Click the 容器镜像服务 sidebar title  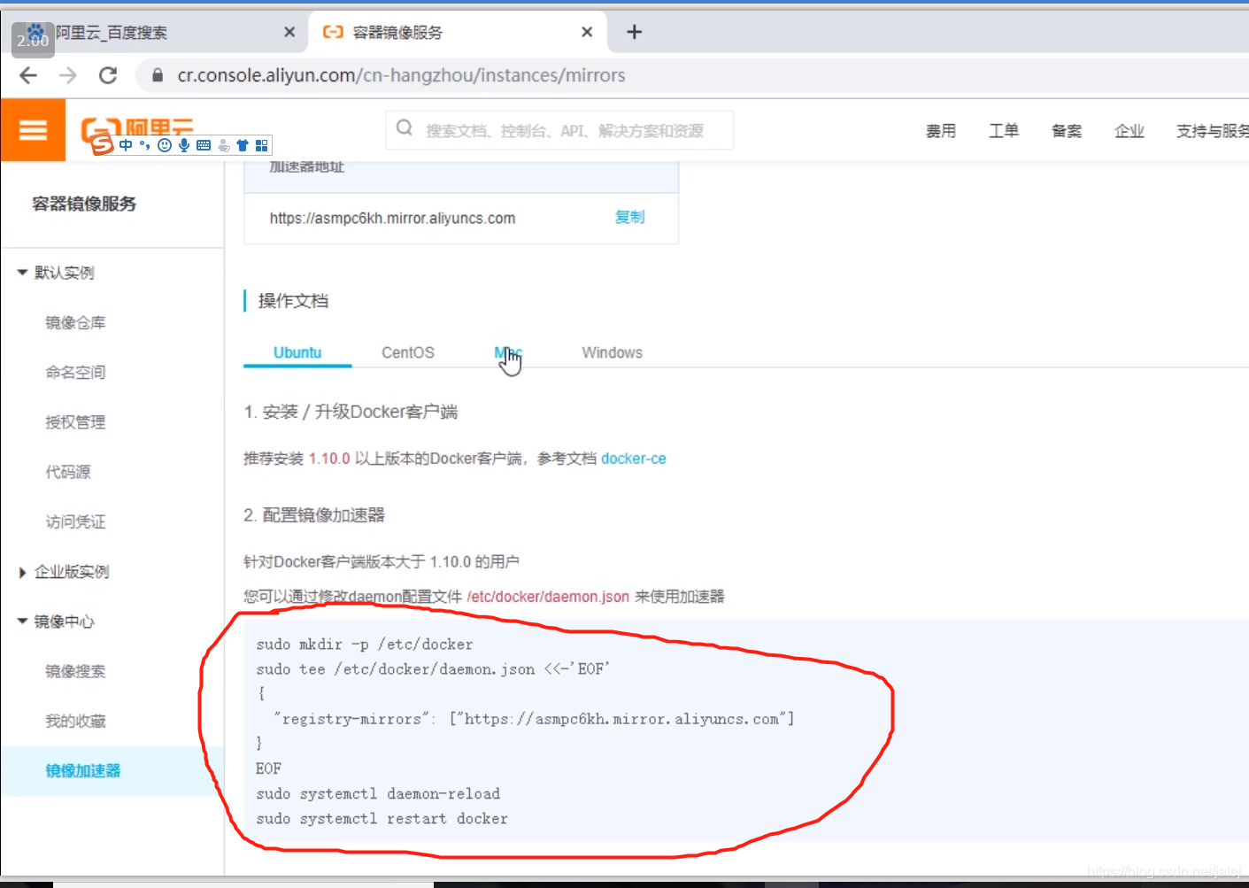84,204
